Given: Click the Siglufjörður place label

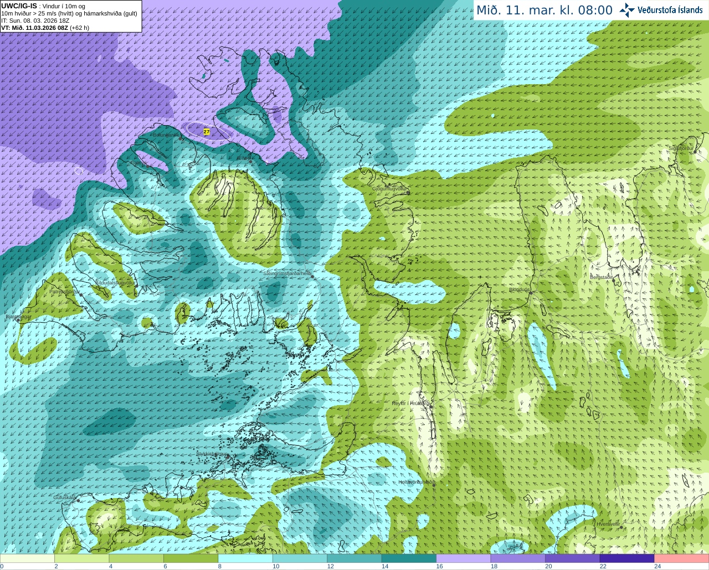Looking at the screenshot, I should point(681,148).
